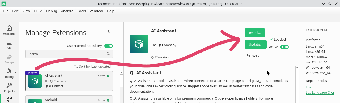This screenshot has width=340, height=103.
Task: Click the search magnifier icon
Action: pyautogui.click(x=108, y=54)
